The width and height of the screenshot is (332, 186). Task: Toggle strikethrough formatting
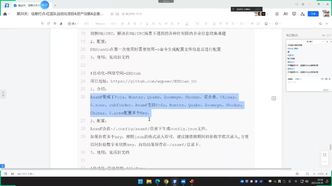(153, 24)
